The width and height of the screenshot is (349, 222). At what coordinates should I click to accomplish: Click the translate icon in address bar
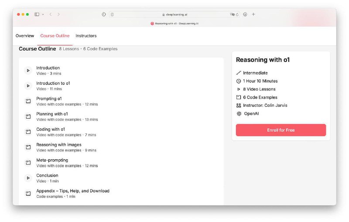[232, 14]
